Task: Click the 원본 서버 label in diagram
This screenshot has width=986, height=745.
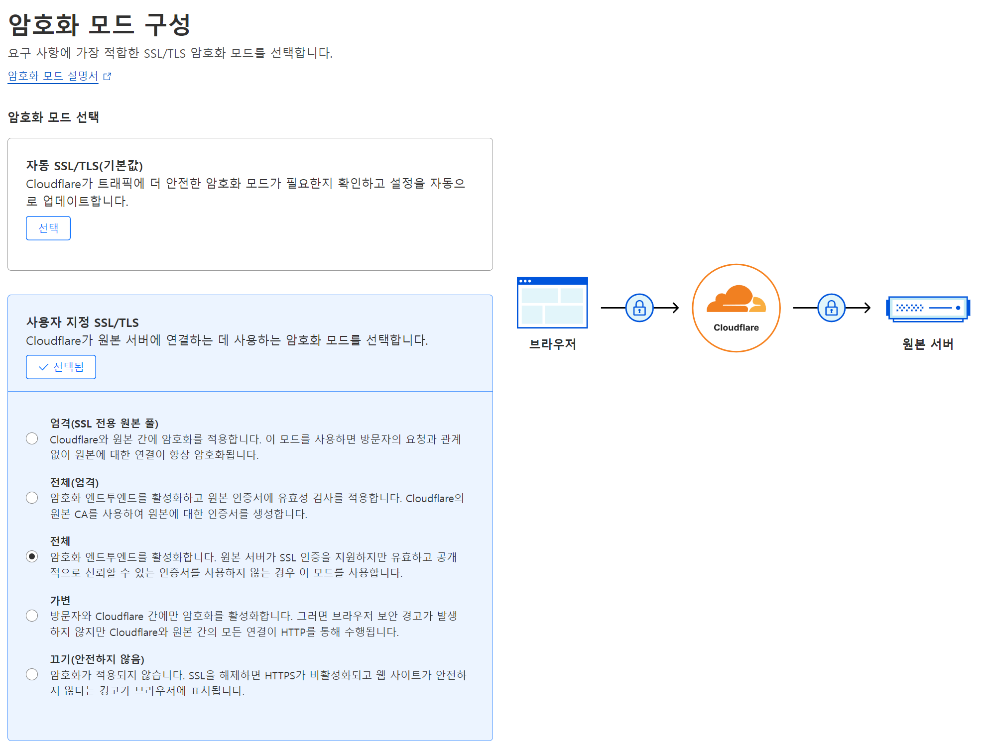Action: [x=928, y=344]
